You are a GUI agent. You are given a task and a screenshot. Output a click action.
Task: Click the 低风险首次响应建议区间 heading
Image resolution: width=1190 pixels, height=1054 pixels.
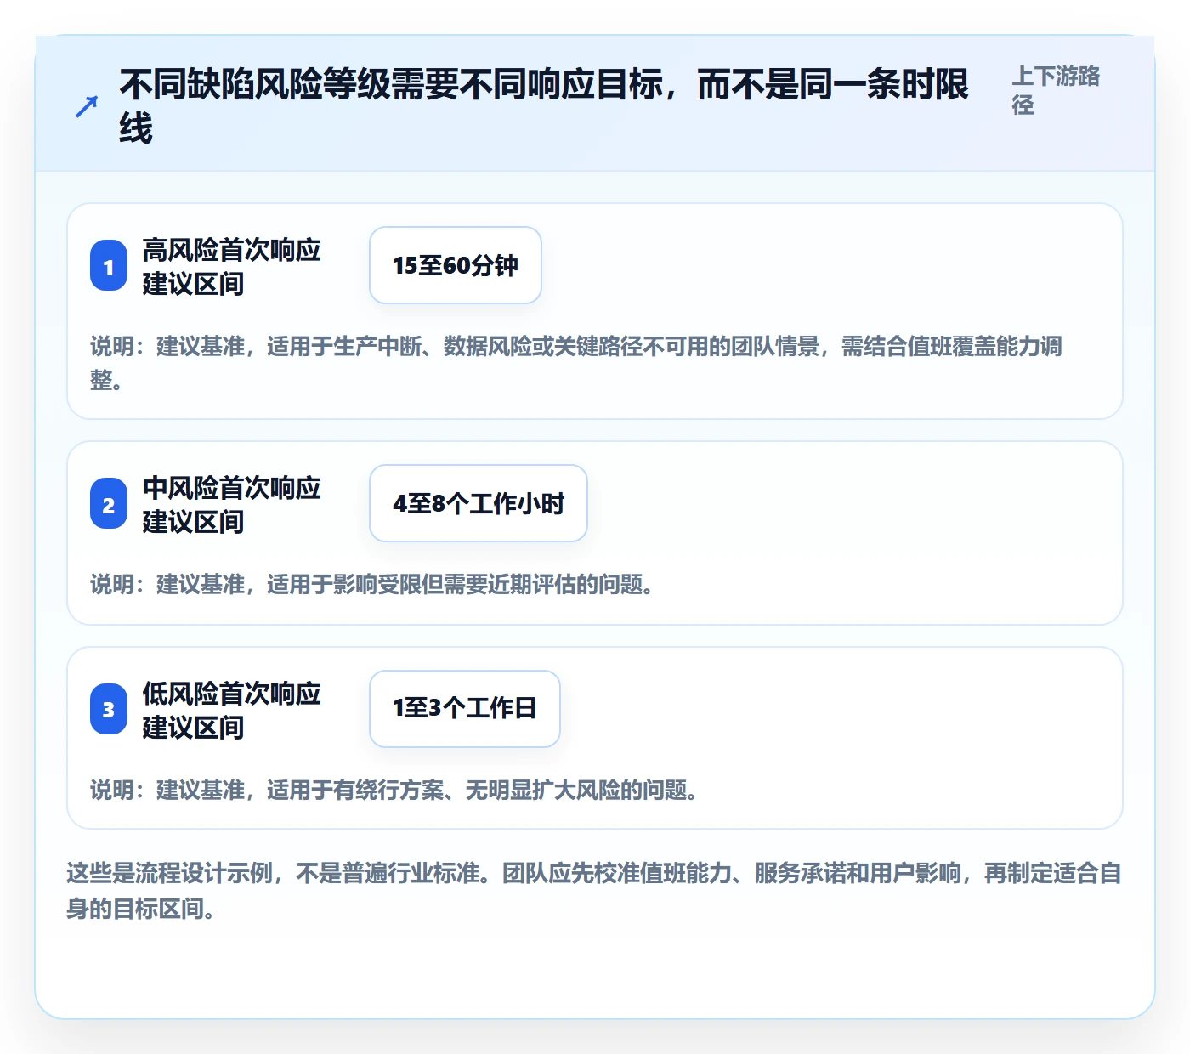pos(232,710)
